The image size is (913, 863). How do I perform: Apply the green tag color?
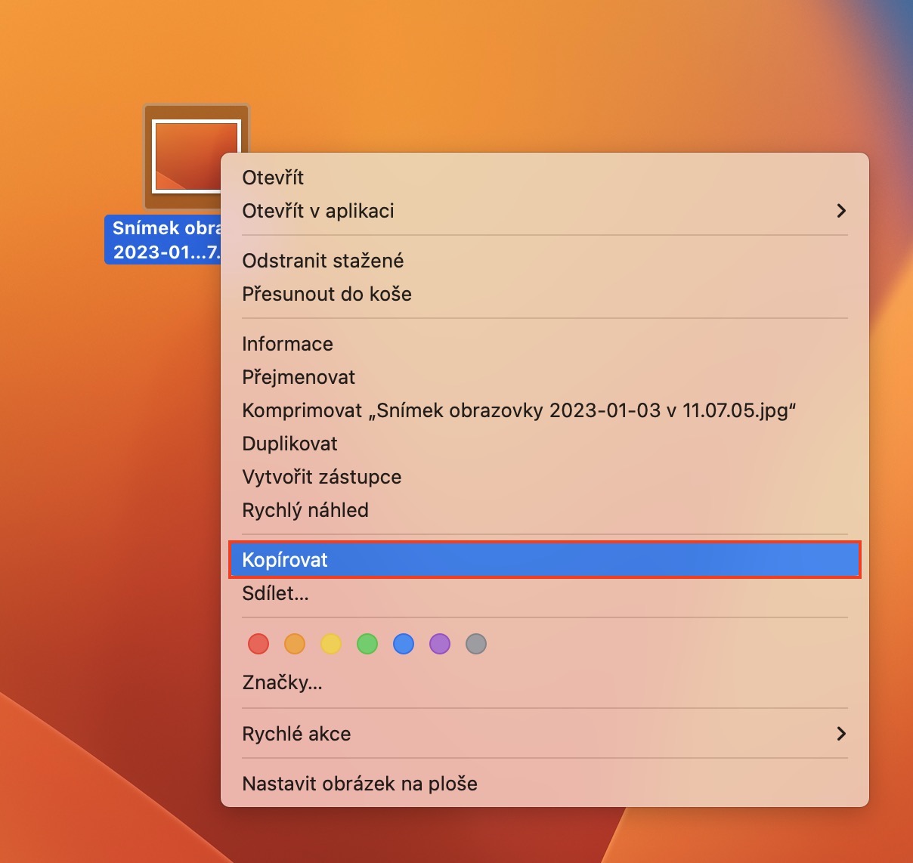tap(367, 644)
